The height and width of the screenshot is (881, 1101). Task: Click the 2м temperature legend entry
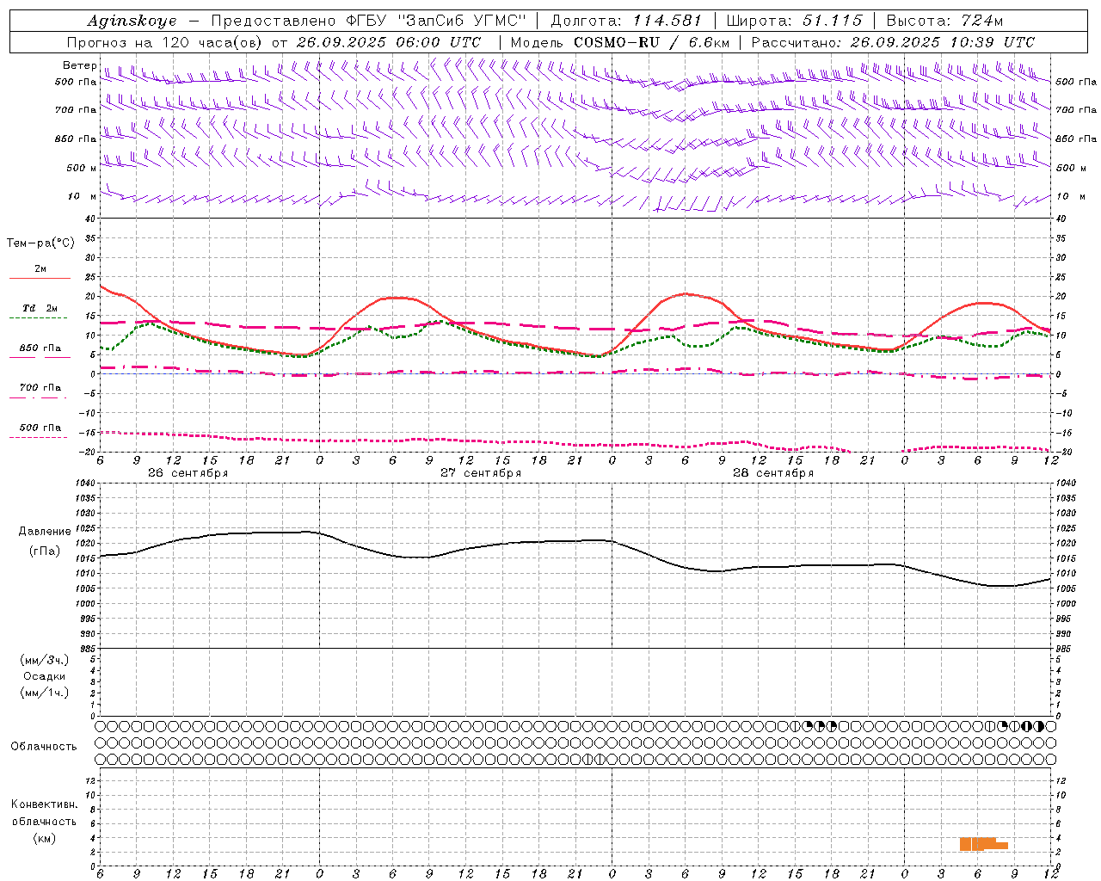pyautogui.click(x=40, y=269)
